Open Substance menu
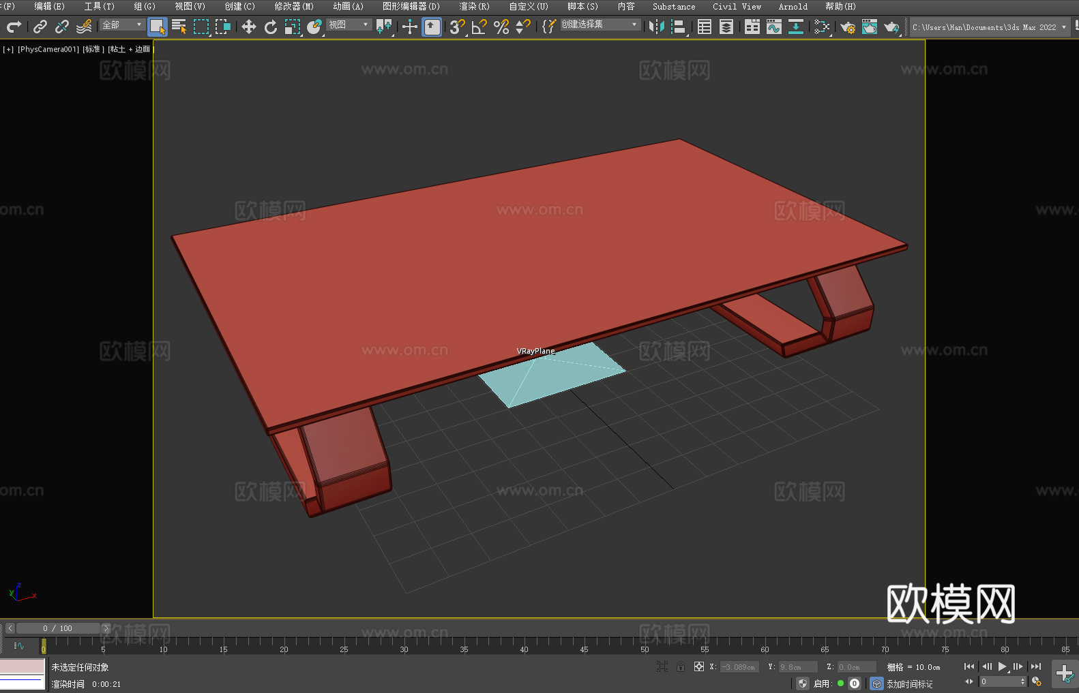The image size is (1079, 693). tap(674, 6)
